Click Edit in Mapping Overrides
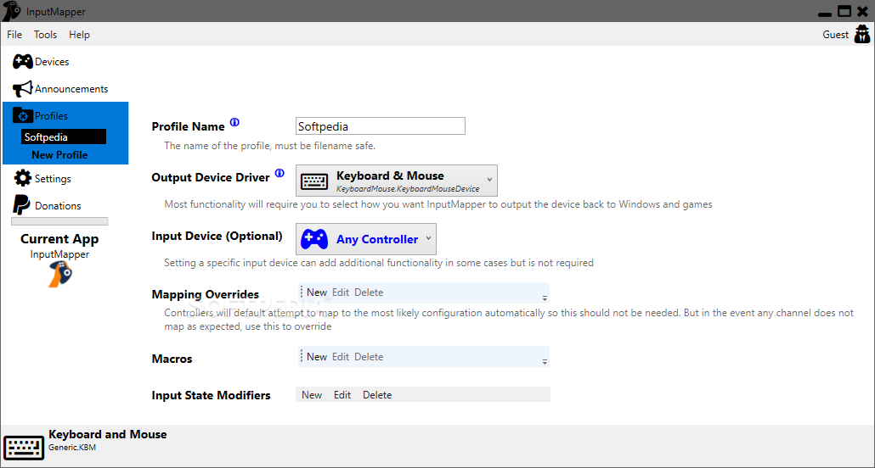This screenshot has height=468, width=875. [341, 292]
